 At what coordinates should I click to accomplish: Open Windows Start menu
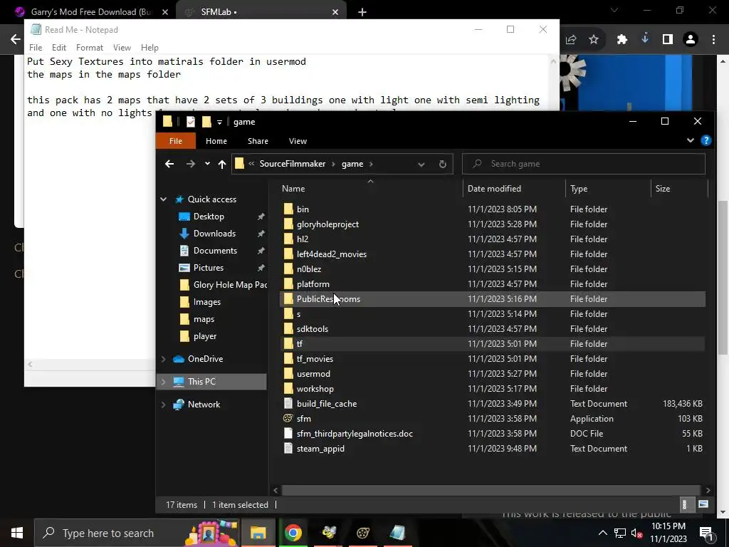pos(17,533)
